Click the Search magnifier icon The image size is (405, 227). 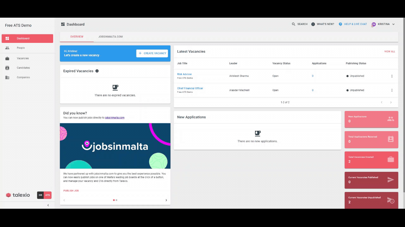tap(293, 24)
